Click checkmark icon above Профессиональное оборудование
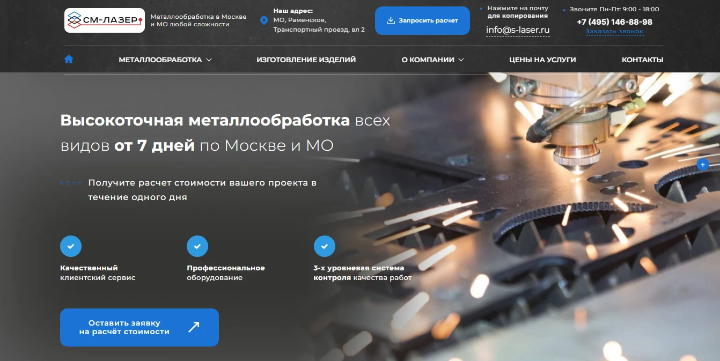 click(x=197, y=246)
